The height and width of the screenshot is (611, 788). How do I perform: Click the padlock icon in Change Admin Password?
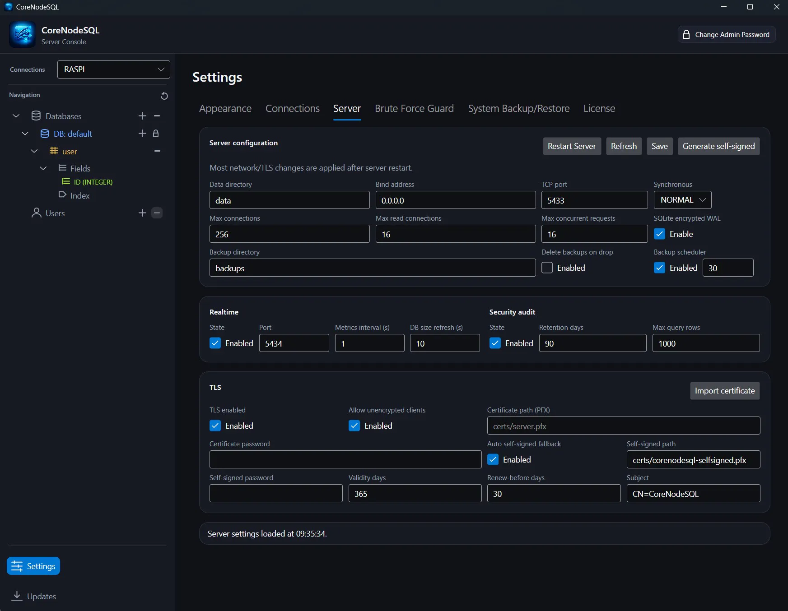tap(686, 35)
